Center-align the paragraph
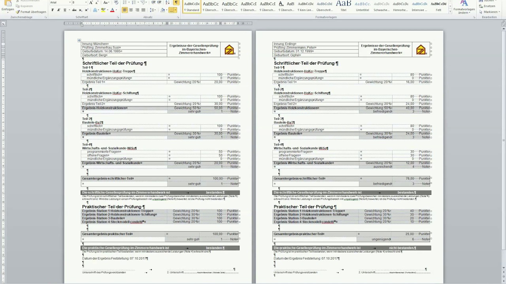The image size is (506, 284). (131, 10)
